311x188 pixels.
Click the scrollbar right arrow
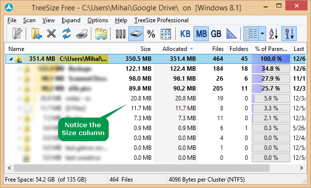[x=302, y=168]
